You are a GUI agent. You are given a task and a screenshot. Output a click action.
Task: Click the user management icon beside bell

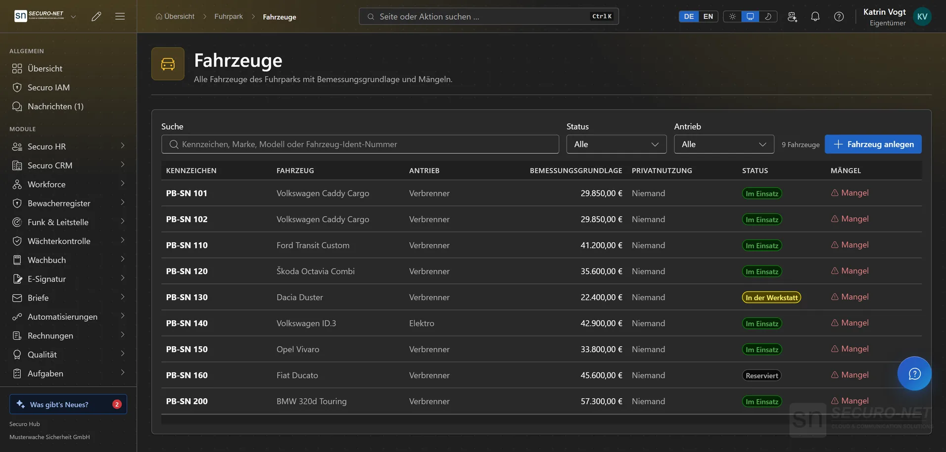[x=792, y=16]
